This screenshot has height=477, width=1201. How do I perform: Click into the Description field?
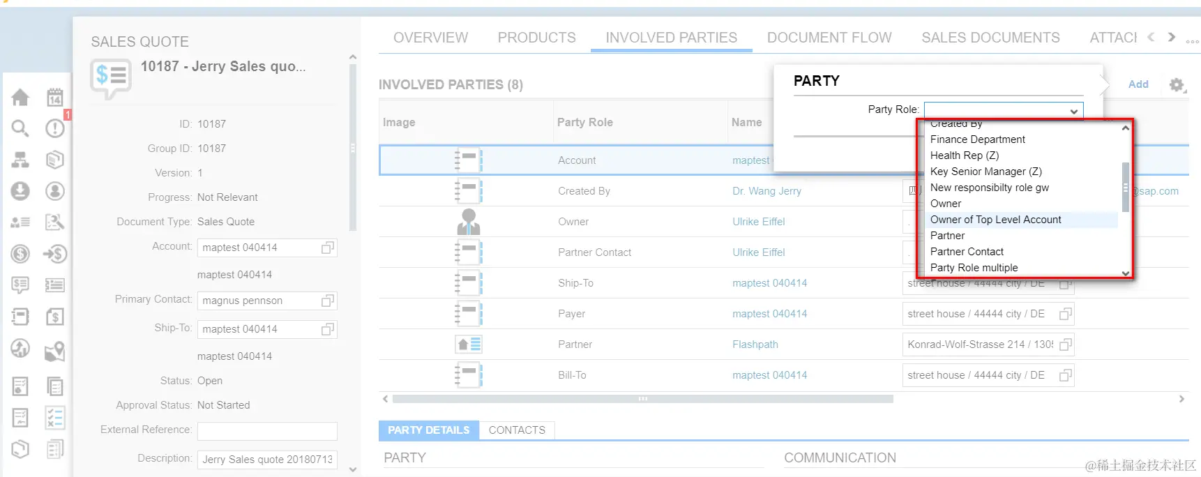coord(267,460)
